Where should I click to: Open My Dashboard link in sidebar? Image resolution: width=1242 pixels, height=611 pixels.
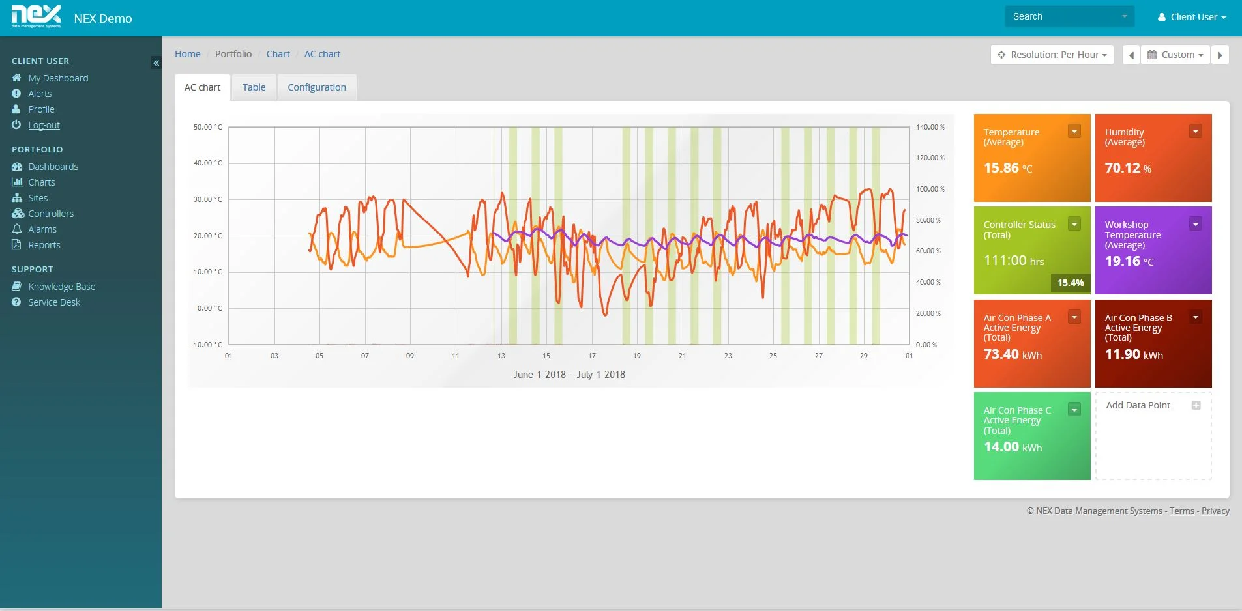(x=58, y=78)
